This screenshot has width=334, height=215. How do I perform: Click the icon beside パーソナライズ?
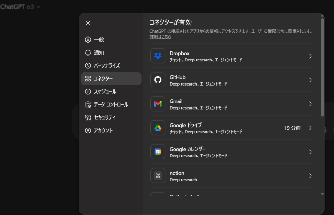(x=88, y=66)
